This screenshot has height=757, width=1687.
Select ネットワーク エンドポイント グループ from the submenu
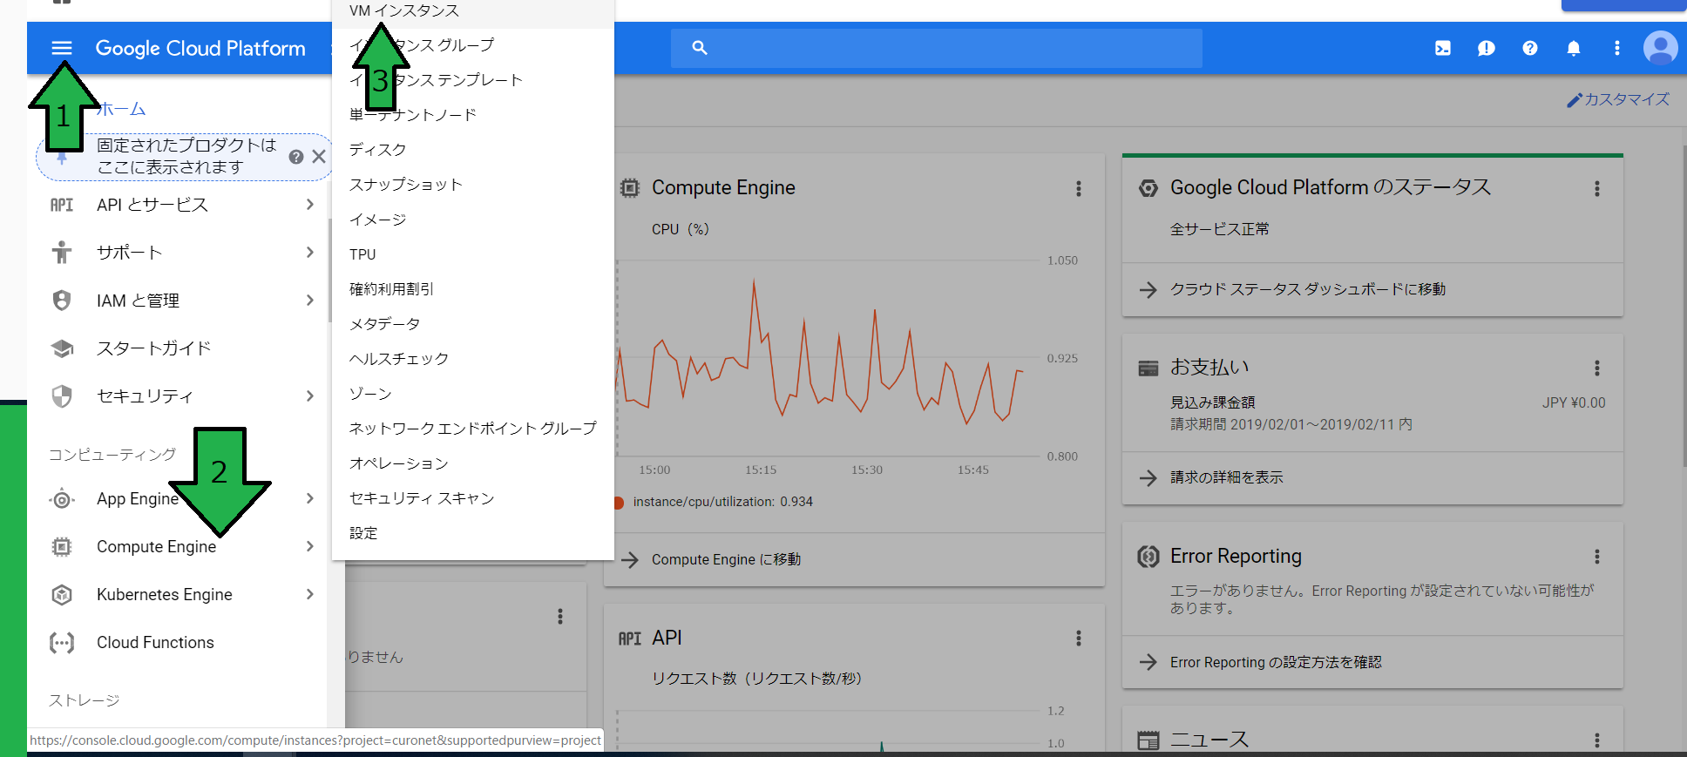[x=473, y=429]
